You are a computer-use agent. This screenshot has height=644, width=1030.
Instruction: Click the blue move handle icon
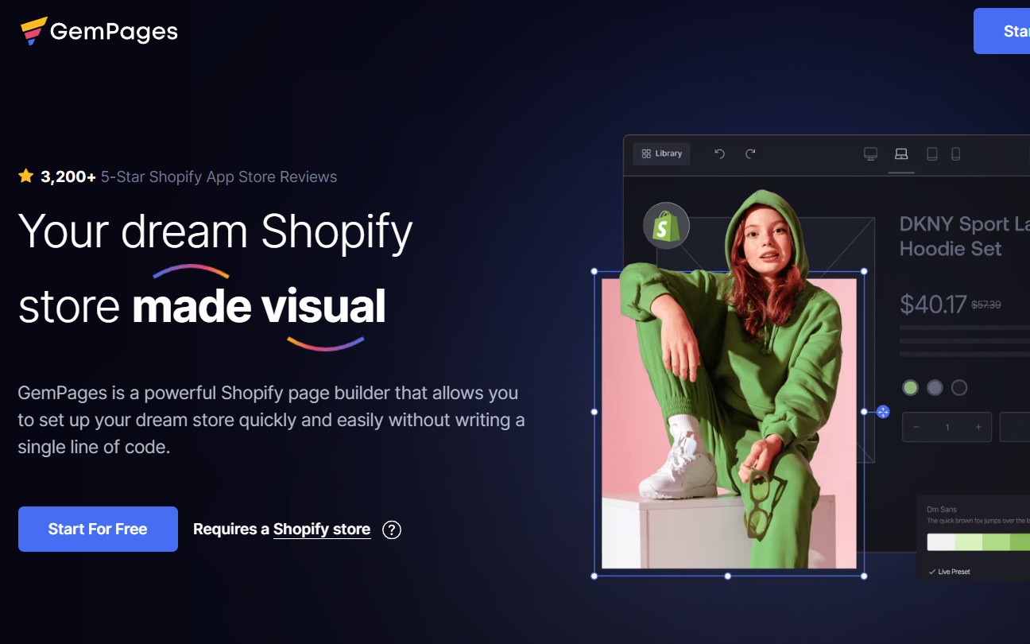[883, 412]
